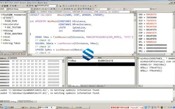Image resolution: width=175 pixels, height=109 pixels.
Task: Toggle the Registers window toolbar button
Action: (x=83, y=9)
